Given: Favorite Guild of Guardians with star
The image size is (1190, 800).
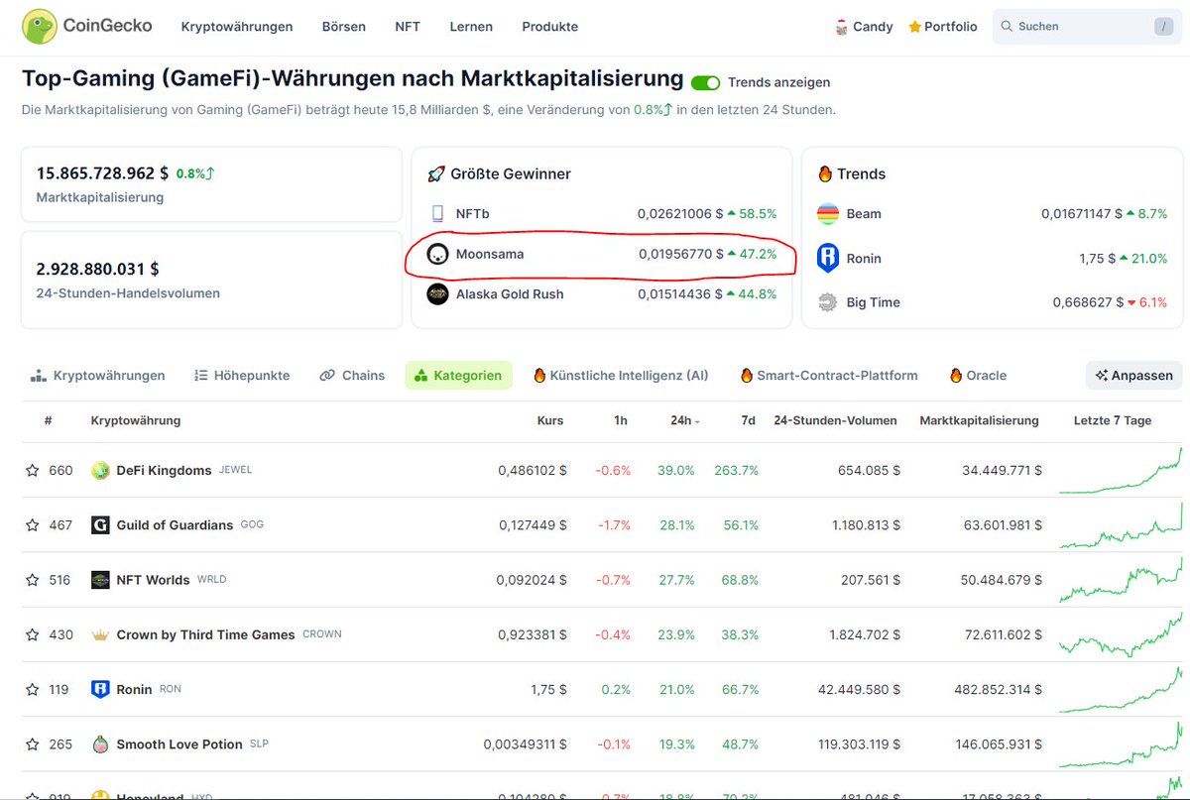Looking at the screenshot, I should coord(33,524).
